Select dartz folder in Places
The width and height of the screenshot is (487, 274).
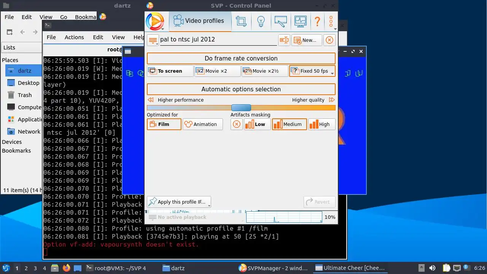coord(23,71)
